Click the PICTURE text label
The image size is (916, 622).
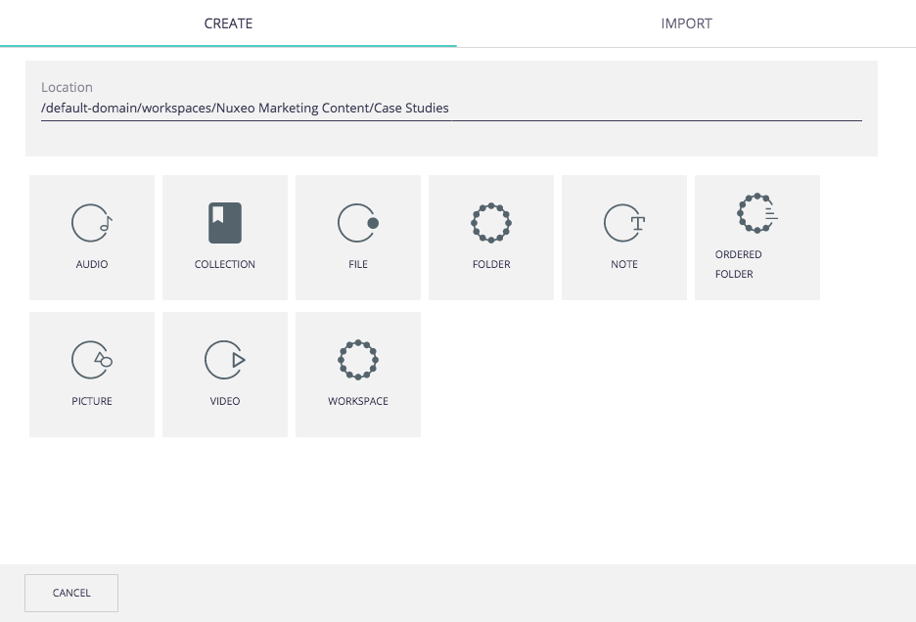[x=92, y=401]
